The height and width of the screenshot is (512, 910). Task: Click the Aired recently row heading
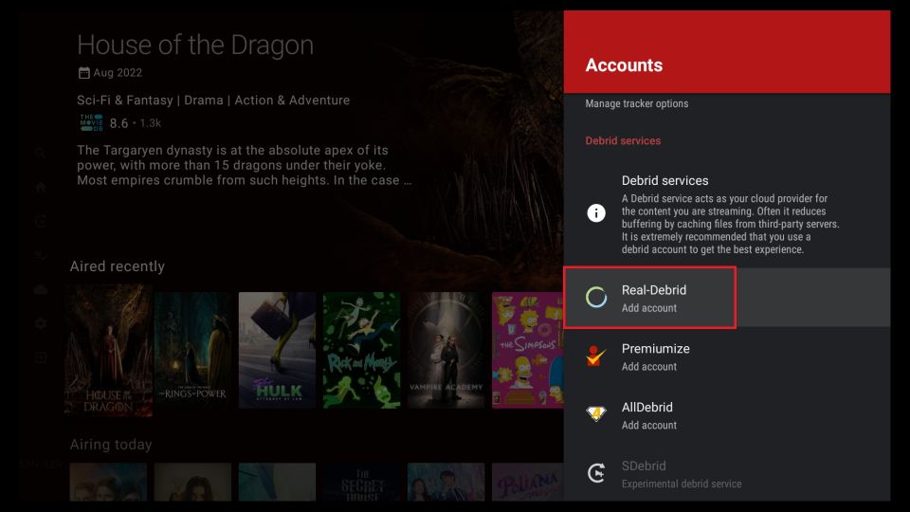118,266
